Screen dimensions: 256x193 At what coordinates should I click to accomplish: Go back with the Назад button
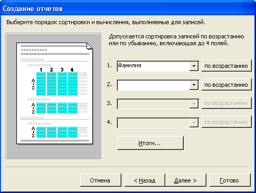pos(145,180)
